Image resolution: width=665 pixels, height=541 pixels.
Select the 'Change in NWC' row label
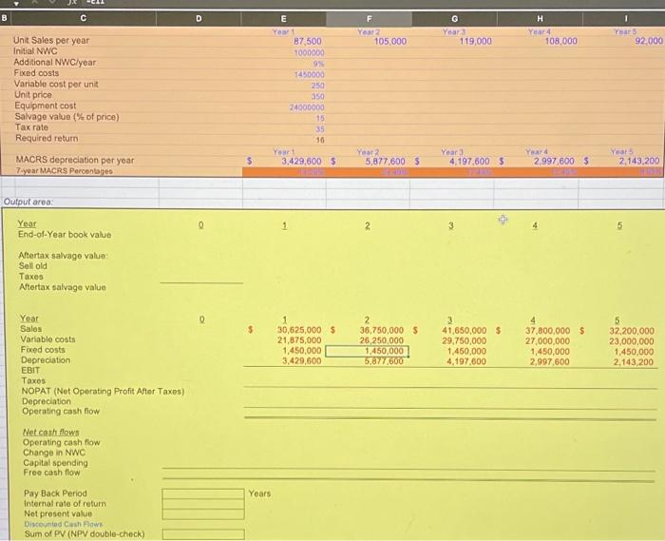[54, 453]
